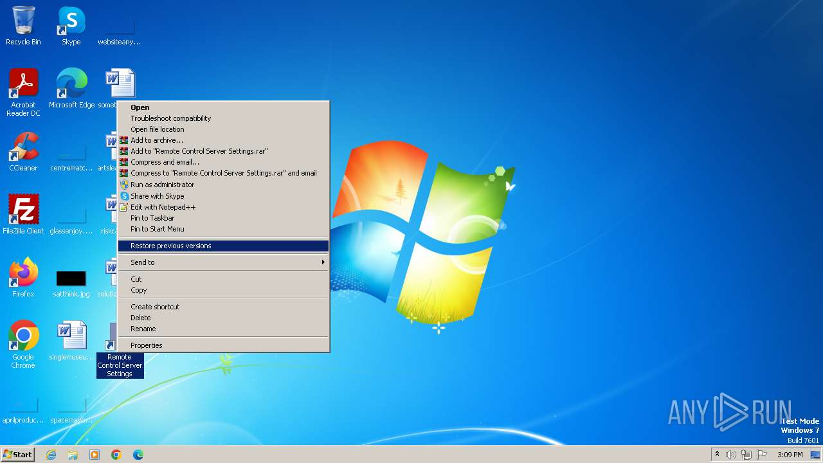Viewport: 823px width, 463px height.
Task: Select Remote Control Server Settings shortcut
Action: (120, 365)
